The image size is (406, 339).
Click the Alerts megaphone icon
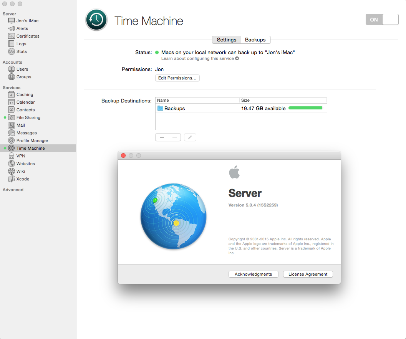(x=12, y=28)
